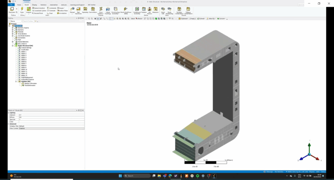Collapse the Static Structural (B4) node
This screenshot has width=334, height=180.
pos(12,46)
